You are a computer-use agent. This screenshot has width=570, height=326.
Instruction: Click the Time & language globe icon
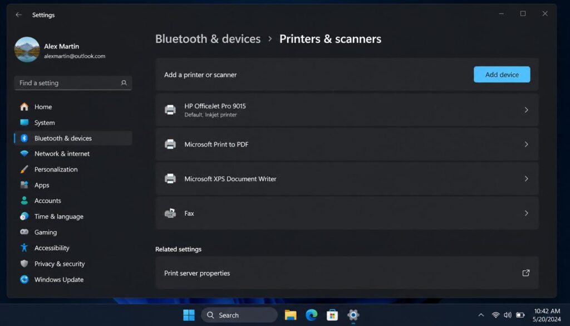(24, 216)
